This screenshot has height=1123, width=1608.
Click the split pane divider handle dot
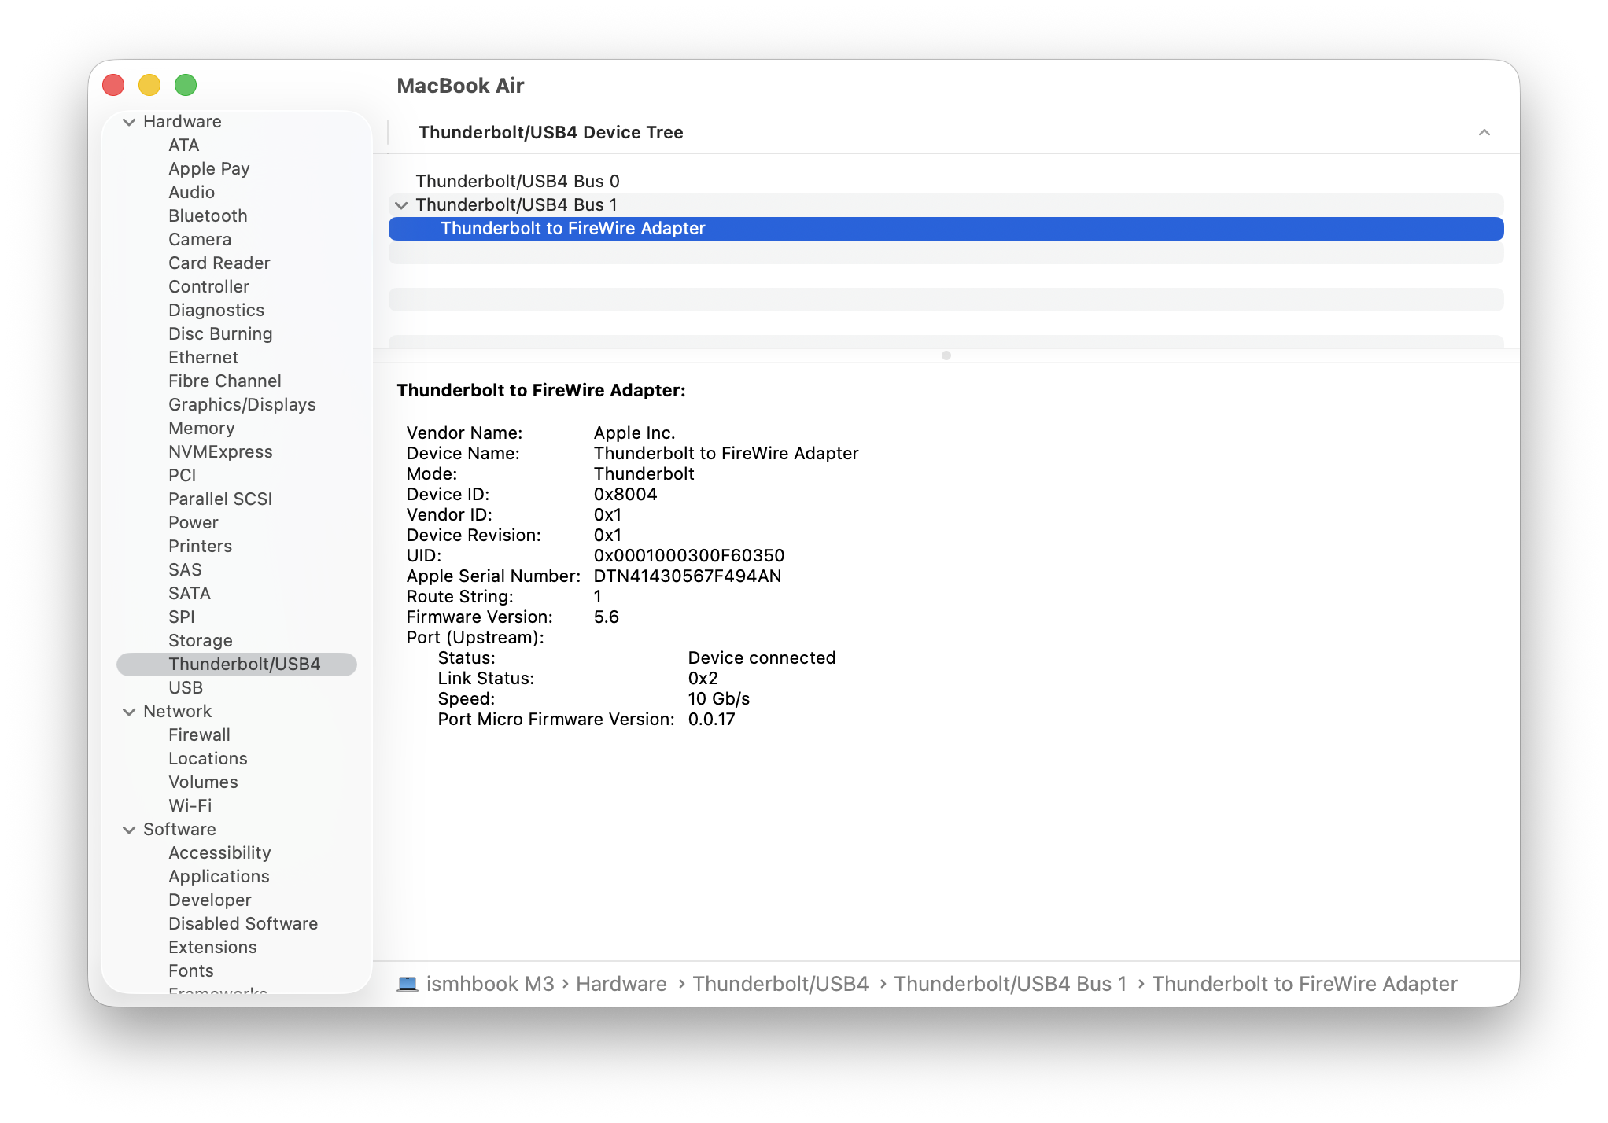(946, 355)
